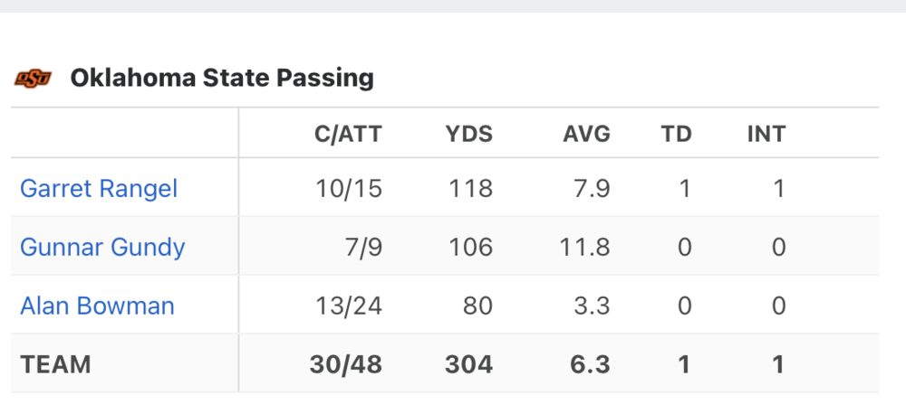Click Alan Bowman's 3.3 average cell
Viewport: 906px width, 414px height.
coord(593,306)
